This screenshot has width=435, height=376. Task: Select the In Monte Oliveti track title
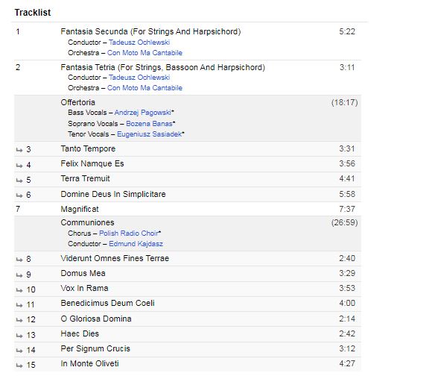click(x=89, y=363)
